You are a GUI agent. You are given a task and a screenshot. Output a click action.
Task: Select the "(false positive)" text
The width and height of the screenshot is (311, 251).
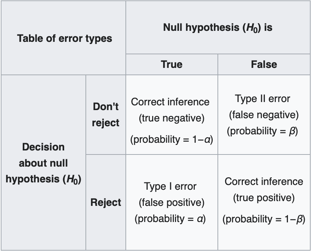(x=171, y=203)
